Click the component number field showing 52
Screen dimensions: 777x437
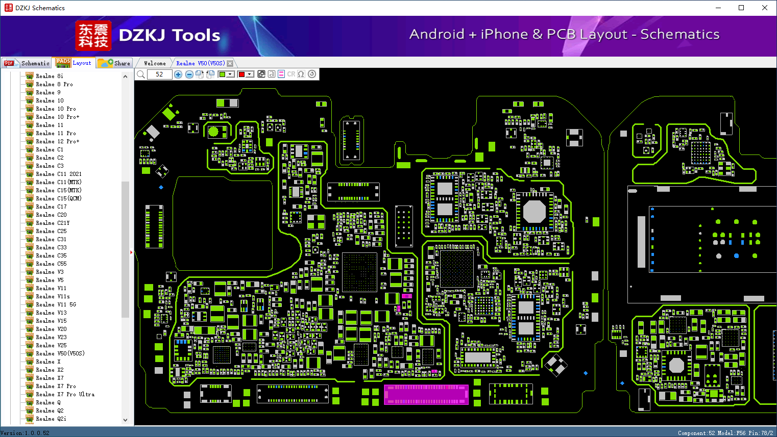[x=159, y=74]
